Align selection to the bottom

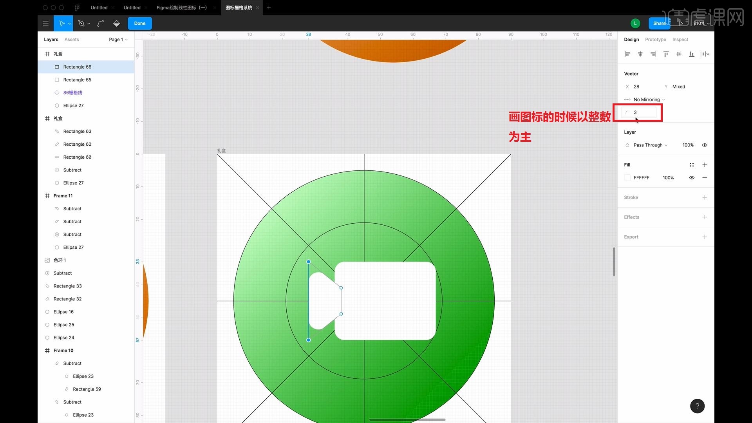[x=692, y=54]
